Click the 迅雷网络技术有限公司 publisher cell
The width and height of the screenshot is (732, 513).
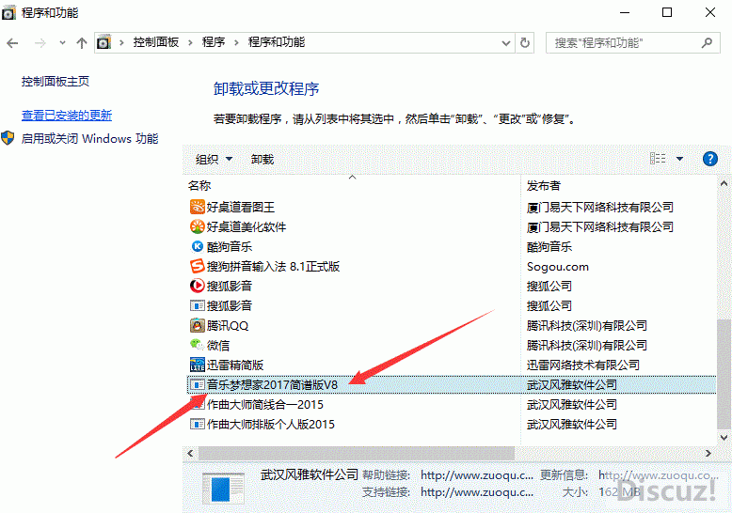583,365
